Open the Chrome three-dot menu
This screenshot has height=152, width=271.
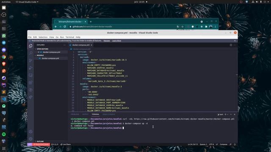(x=216, y=27)
